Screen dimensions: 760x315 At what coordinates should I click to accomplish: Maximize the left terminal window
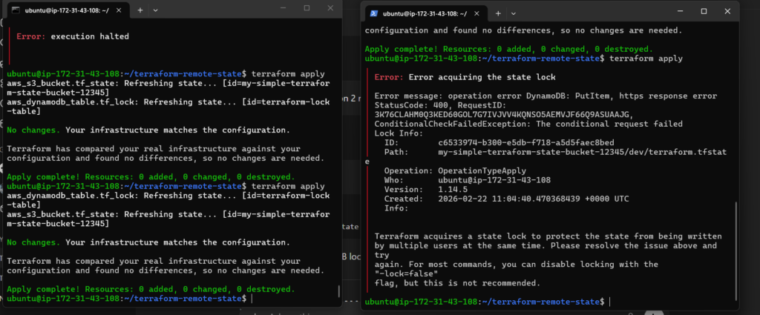point(307,8)
